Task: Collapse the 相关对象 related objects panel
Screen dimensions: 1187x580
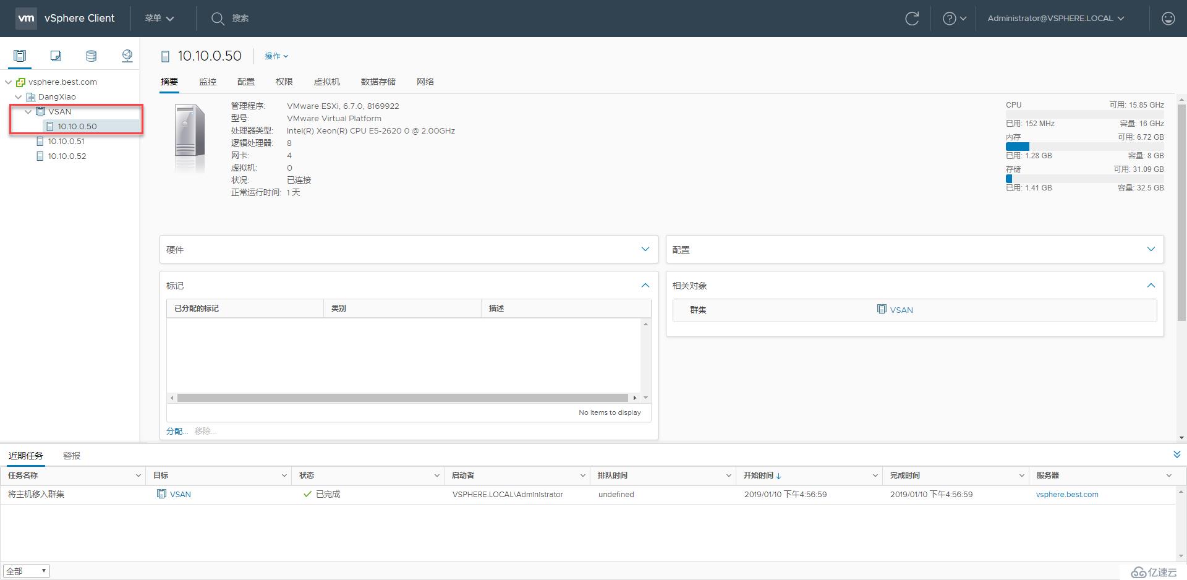Action: tap(1151, 285)
